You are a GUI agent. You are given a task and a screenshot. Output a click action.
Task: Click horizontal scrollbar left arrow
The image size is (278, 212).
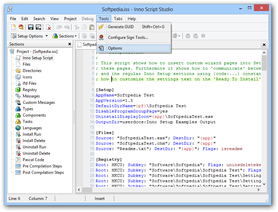(x=79, y=190)
